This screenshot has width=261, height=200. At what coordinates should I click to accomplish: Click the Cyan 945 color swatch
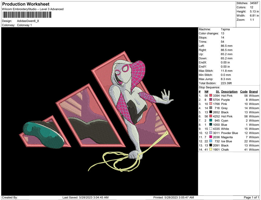[x=211, y=120]
